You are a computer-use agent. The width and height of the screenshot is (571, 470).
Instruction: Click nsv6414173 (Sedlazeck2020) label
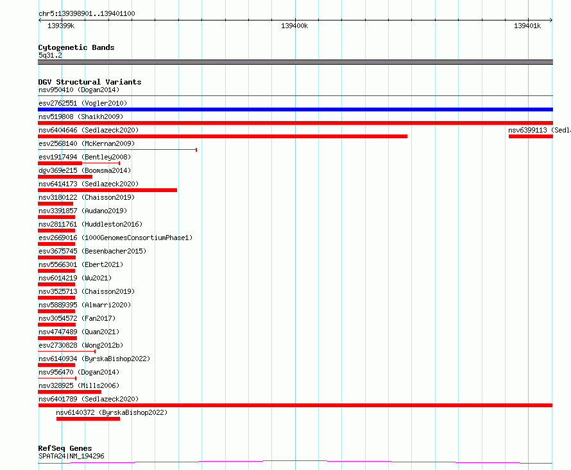pyautogui.click(x=89, y=184)
